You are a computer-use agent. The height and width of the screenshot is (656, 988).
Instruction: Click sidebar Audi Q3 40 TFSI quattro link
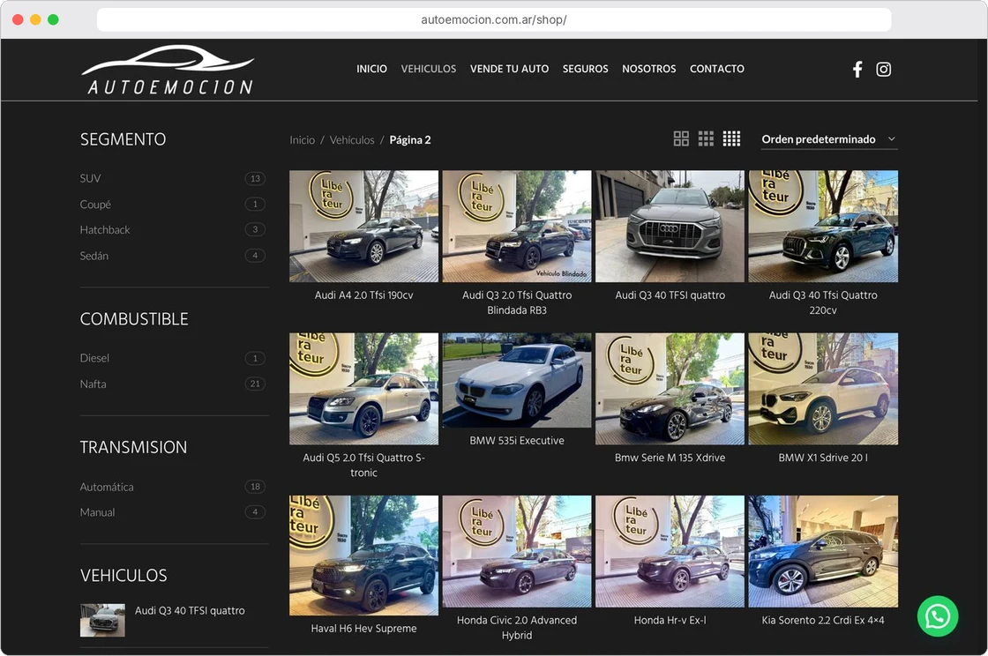pos(190,611)
